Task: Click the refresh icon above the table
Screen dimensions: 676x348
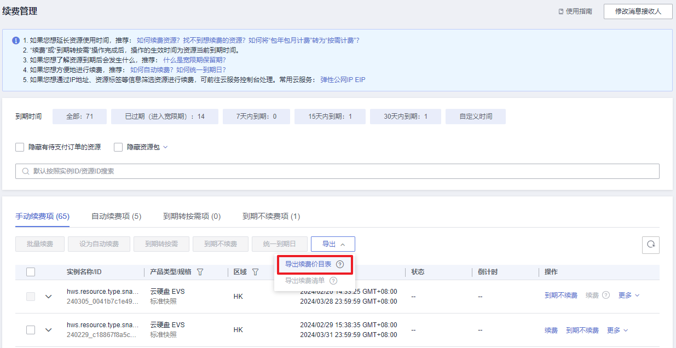Action: click(651, 245)
